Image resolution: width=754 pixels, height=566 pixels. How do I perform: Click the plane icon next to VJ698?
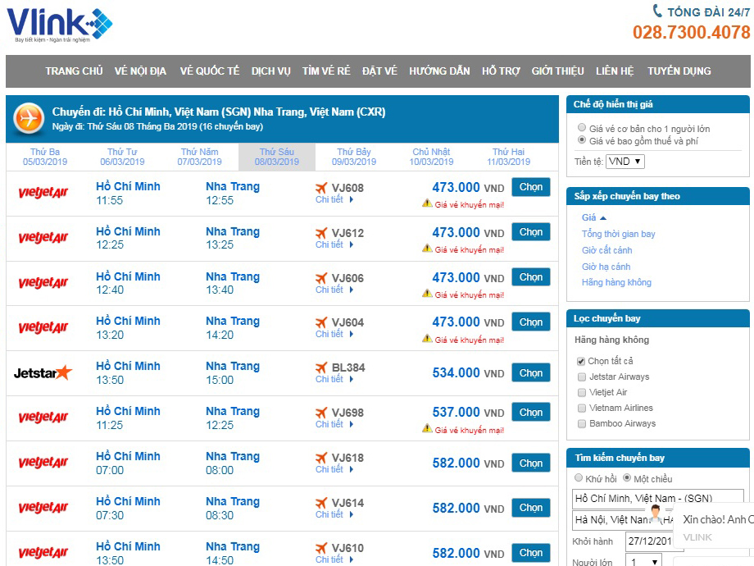(x=321, y=413)
